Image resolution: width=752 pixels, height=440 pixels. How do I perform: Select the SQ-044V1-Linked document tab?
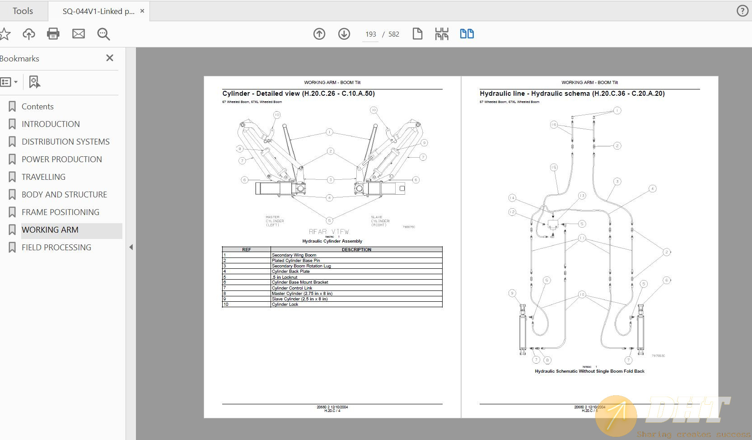[98, 11]
